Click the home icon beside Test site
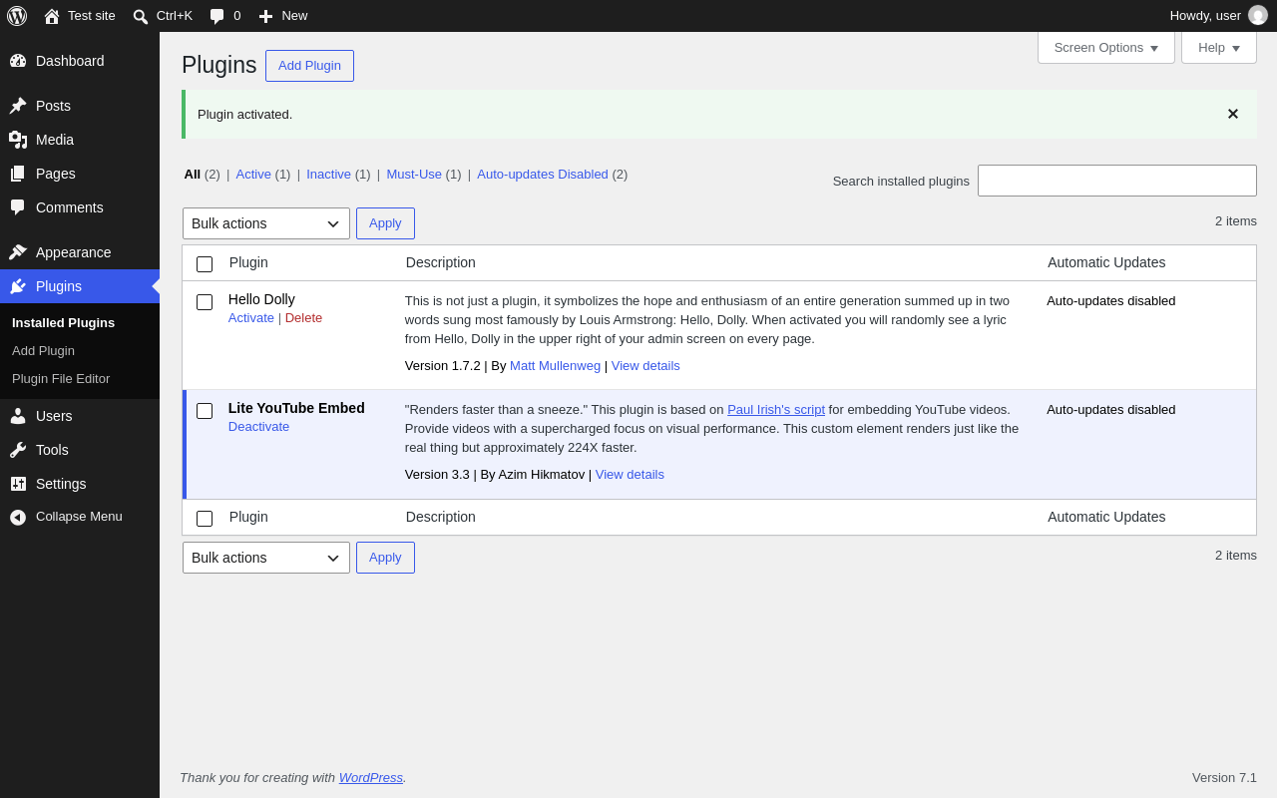1277x798 pixels. coord(52,16)
